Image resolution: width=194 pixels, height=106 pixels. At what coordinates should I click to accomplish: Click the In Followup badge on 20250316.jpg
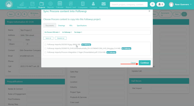click(x=86, y=45)
